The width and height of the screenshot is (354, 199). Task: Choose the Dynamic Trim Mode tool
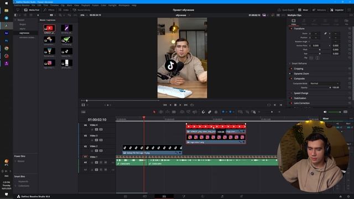pyautogui.click(x=167, y=112)
